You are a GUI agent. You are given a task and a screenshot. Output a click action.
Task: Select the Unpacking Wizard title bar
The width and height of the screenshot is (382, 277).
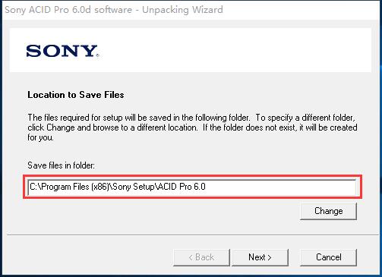tap(191, 10)
